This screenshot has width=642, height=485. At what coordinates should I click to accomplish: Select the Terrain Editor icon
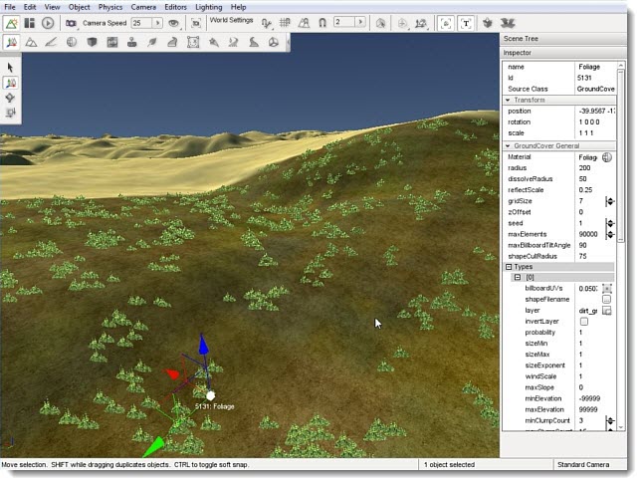tap(31, 42)
